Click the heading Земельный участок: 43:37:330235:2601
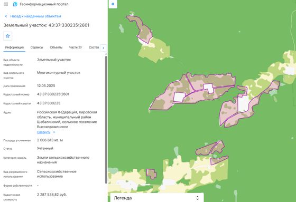296x202 pixels. pos(47,25)
